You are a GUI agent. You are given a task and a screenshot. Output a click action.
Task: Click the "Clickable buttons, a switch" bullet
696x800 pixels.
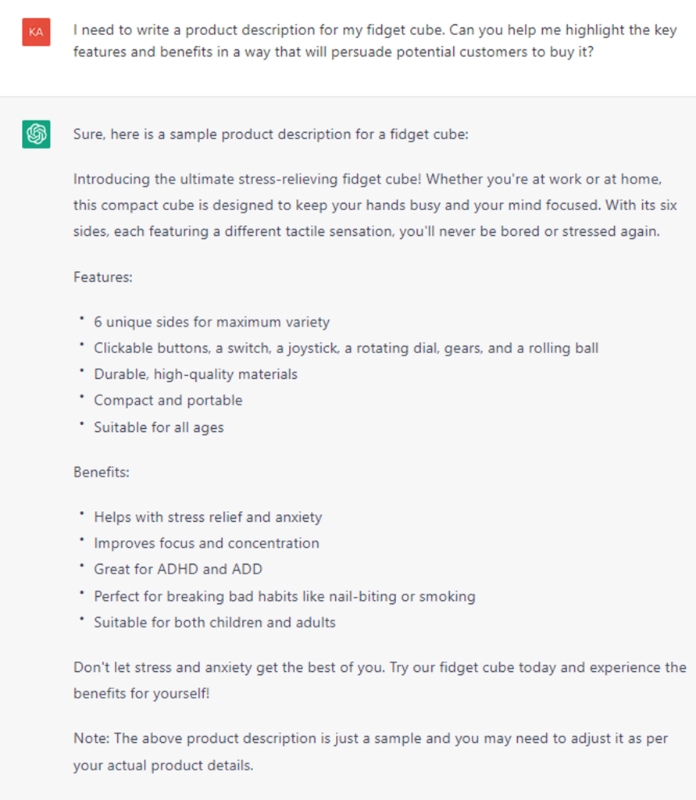[346, 348]
